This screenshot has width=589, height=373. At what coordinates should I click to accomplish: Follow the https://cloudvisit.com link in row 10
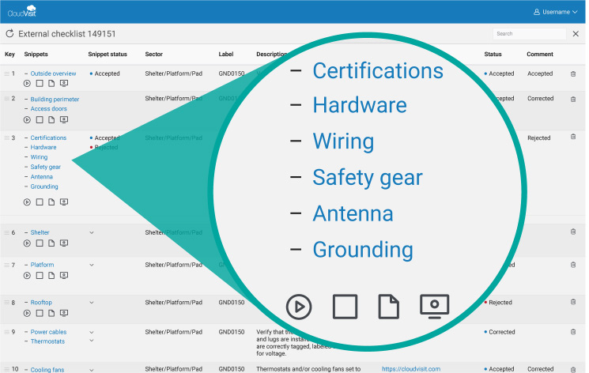point(411,369)
